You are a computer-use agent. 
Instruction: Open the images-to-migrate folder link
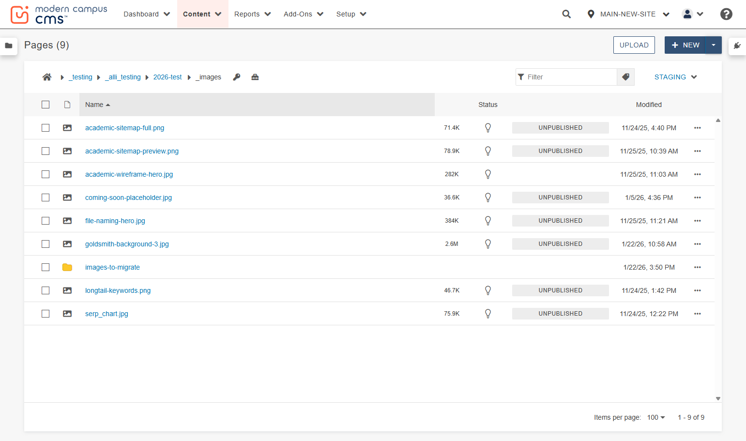112,267
